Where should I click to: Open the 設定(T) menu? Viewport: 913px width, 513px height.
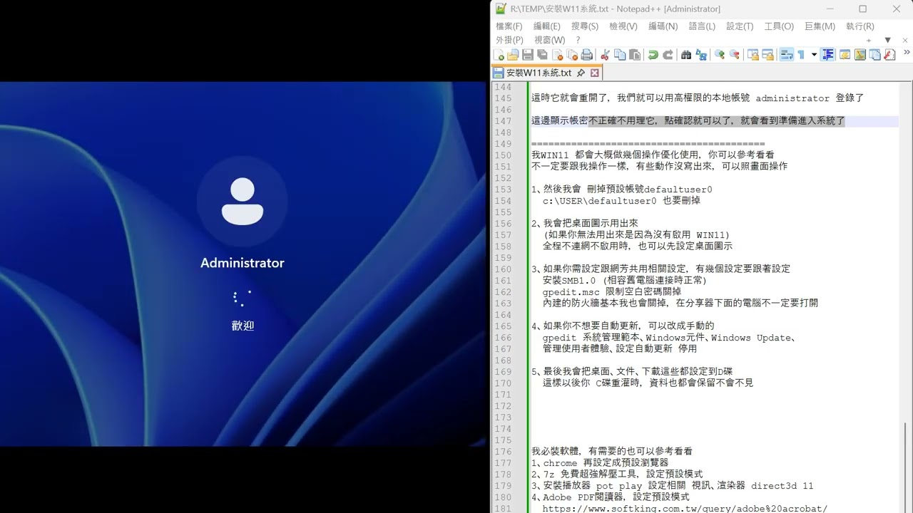[x=740, y=26]
